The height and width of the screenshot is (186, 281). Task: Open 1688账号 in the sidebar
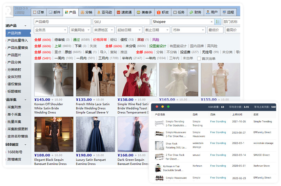point(15,152)
